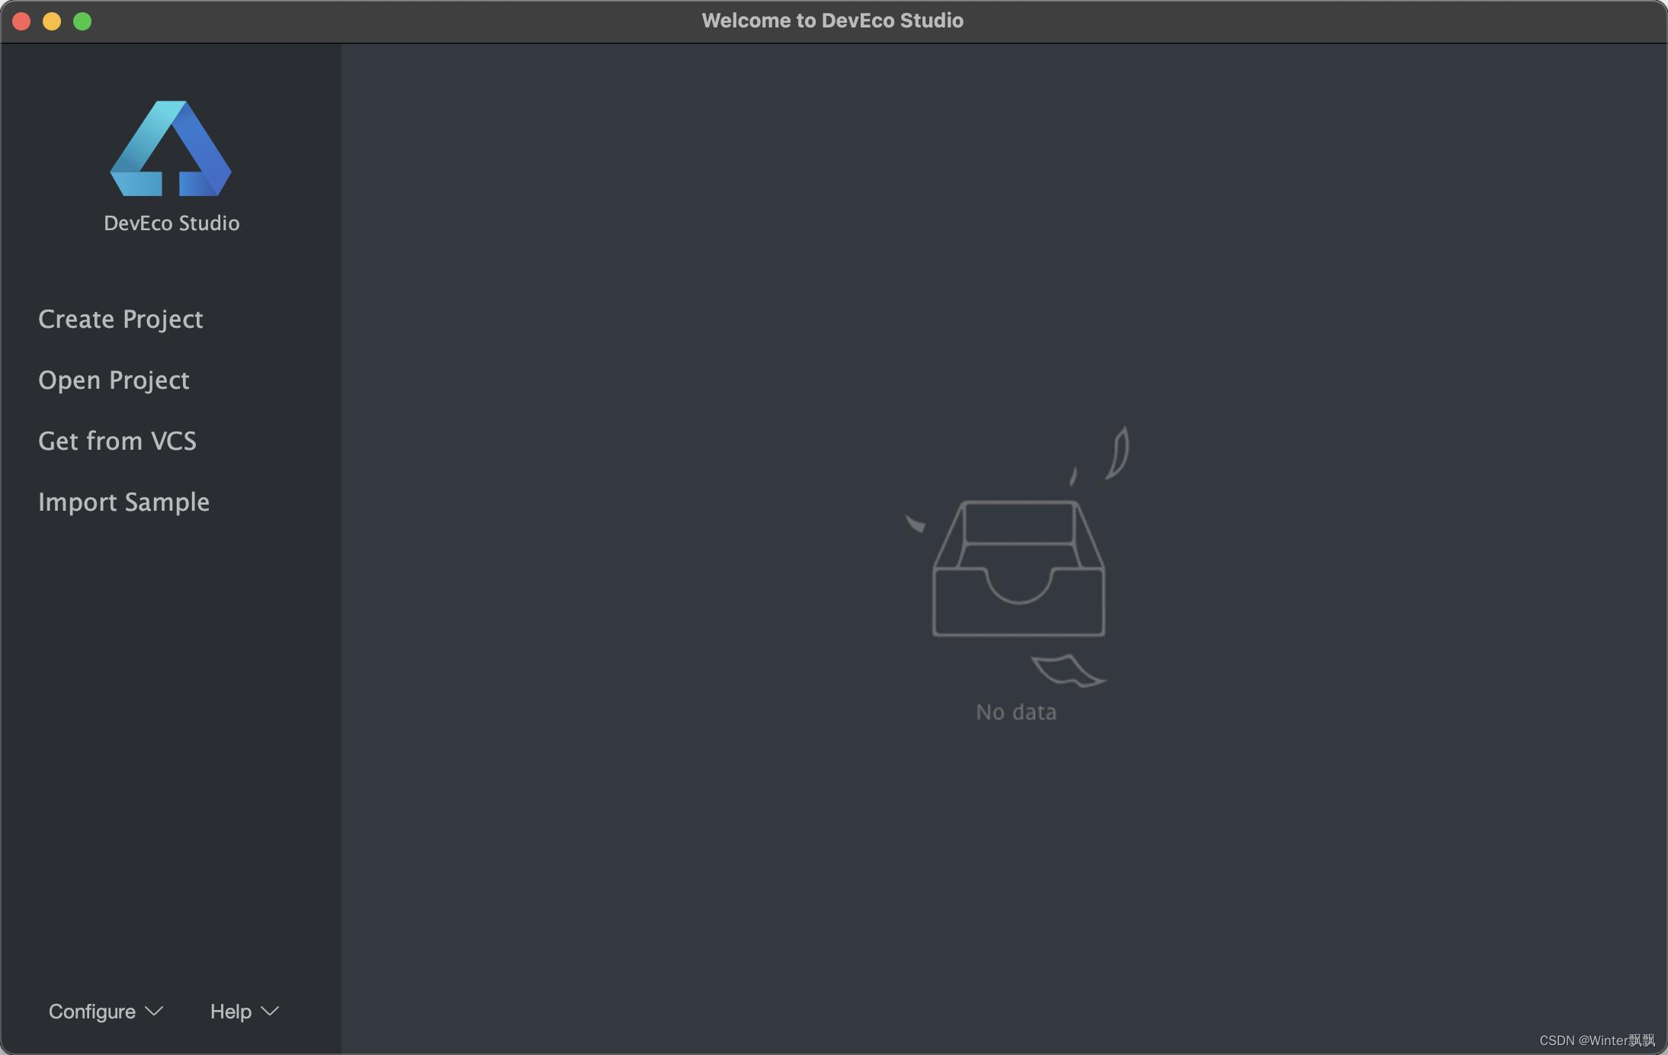Maximize the window using the green button

pos(82,21)
